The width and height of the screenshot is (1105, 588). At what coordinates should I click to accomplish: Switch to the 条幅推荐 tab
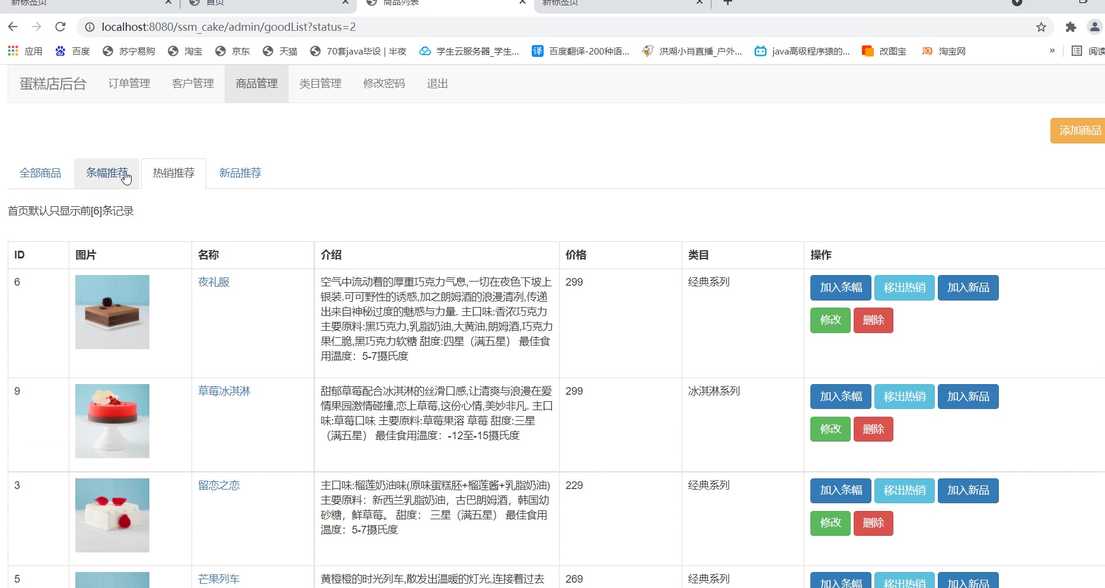point(107,173)
